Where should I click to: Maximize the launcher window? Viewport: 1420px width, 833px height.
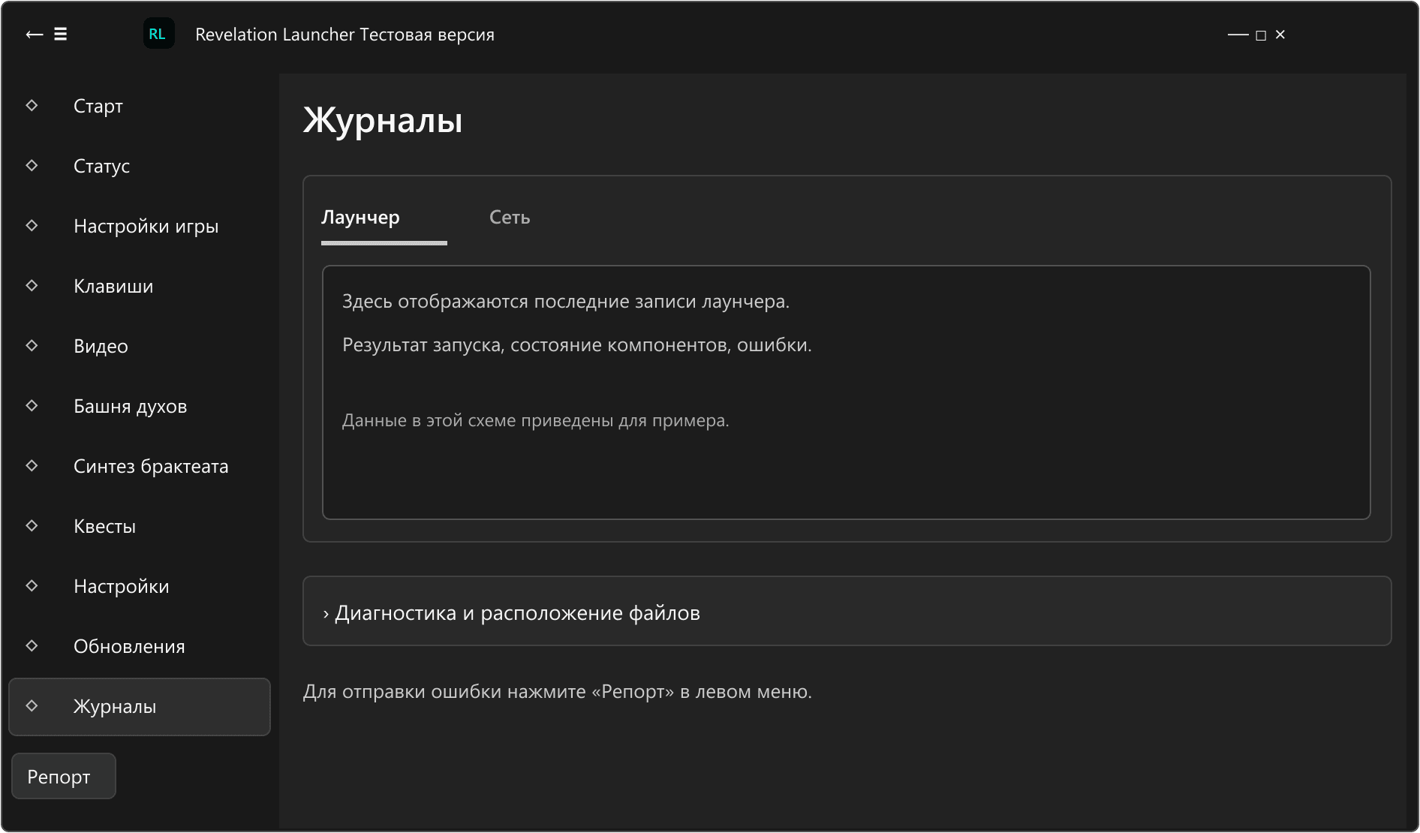point(1261,35)
